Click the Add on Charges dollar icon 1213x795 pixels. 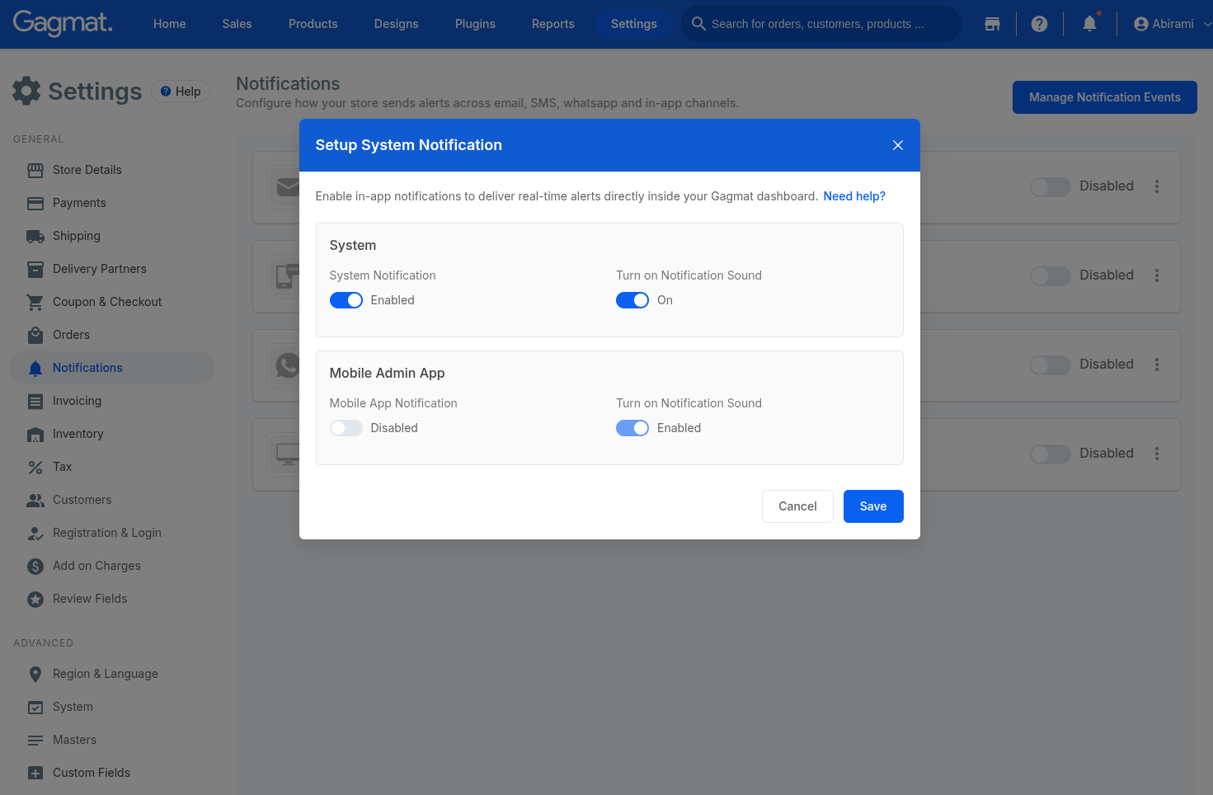35,566
